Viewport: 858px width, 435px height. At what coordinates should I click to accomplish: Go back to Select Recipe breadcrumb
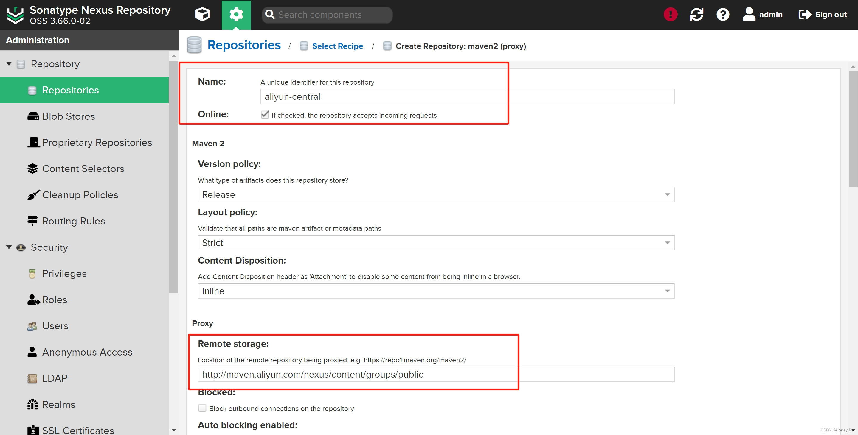337,46
